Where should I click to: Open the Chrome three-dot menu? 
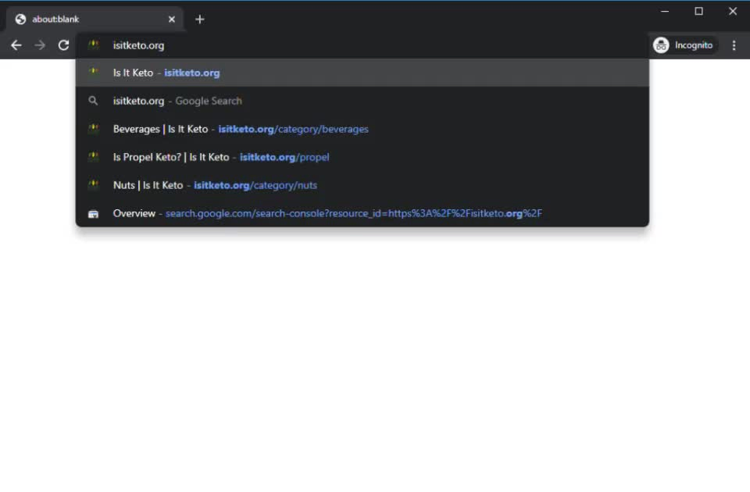tap(734, 45)
